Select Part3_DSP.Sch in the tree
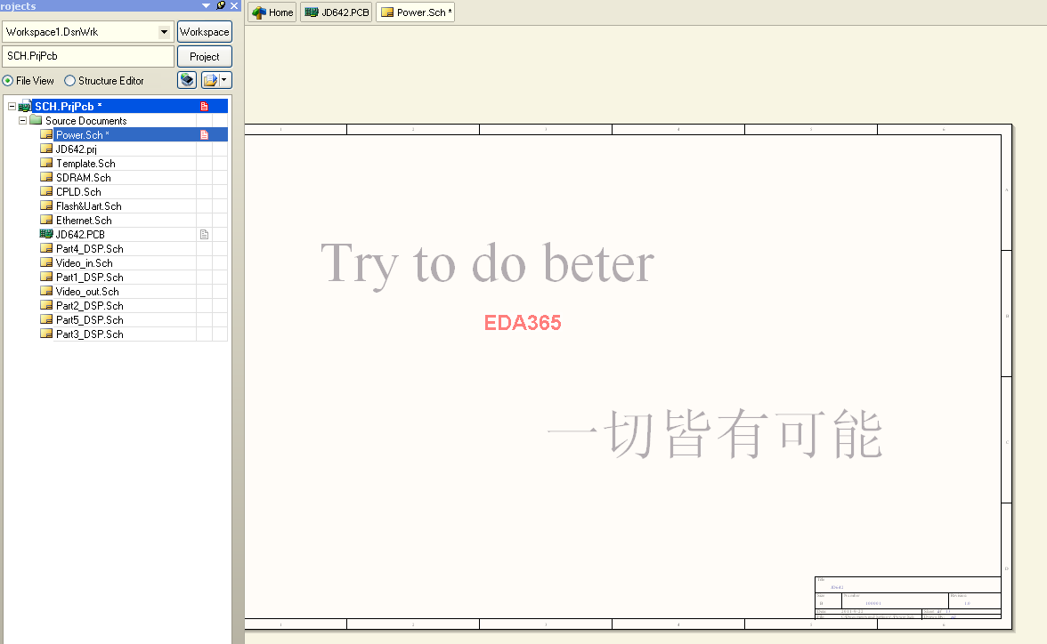This screenshot has height=644, width=1047. coord(89,334)
